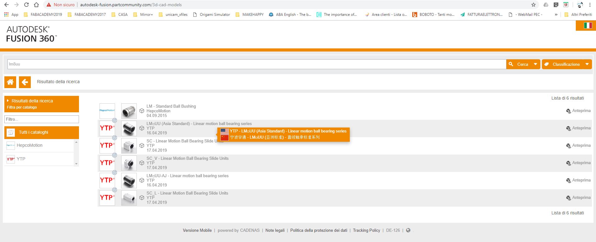Open the Tracking Policy footer link
596x242 pixels.
pyautogui.click(x=367, y=230)
